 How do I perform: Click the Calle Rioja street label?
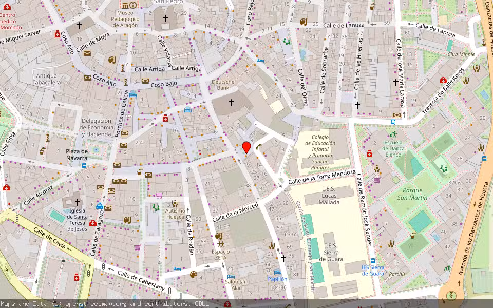coord(8,144)
